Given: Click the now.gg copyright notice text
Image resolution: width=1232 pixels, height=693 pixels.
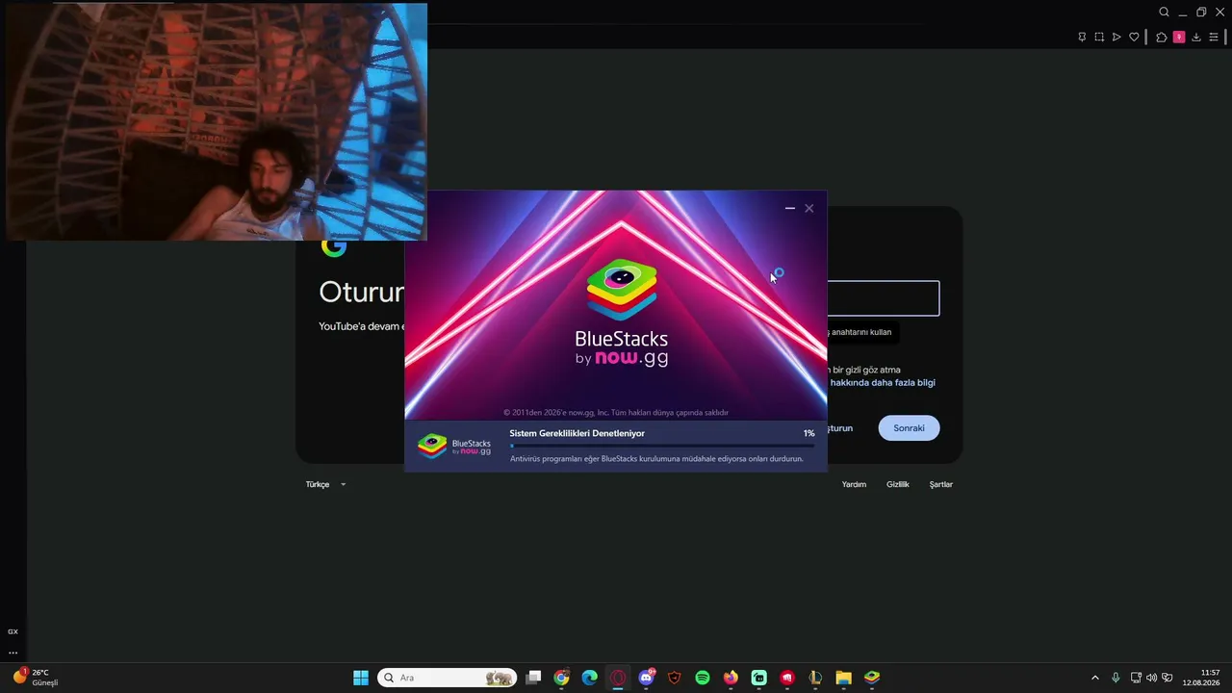Looking at the screenshot, I should (616, 413).
